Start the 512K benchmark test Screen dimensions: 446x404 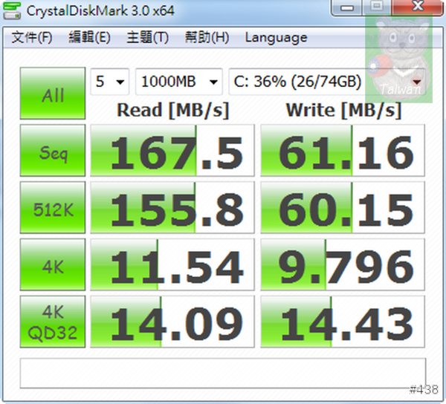tap(53, 207)
